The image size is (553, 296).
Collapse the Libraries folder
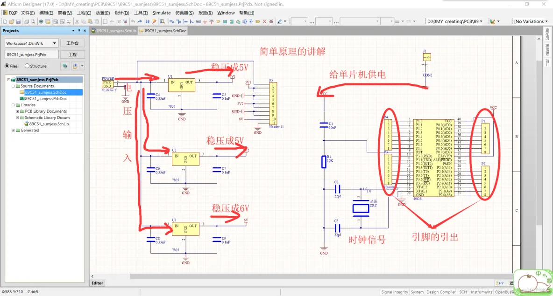(13, 105)
